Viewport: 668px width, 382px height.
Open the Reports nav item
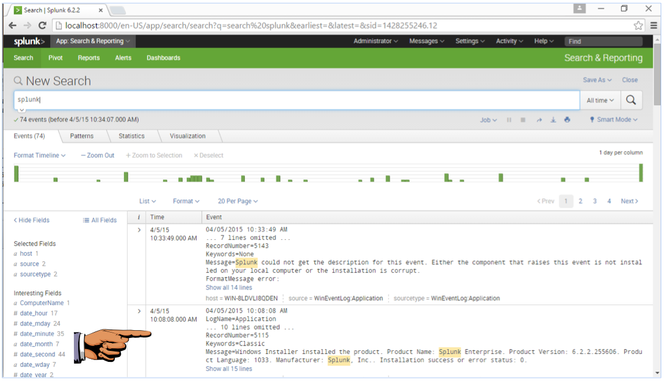click(x=89, y=58)
